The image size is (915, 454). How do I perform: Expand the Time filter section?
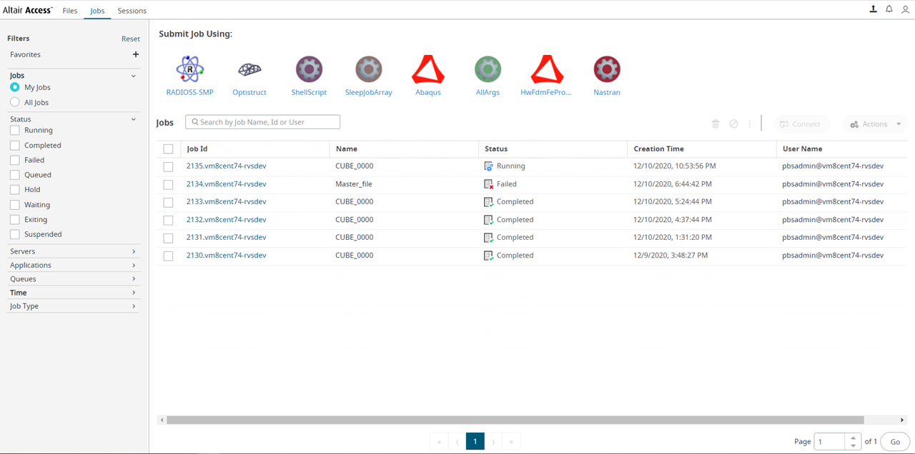tap(134, 293)
